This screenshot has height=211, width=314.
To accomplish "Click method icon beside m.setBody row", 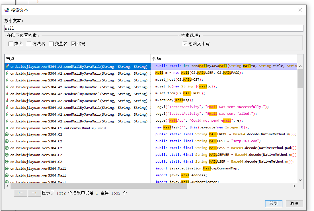I will (x=7, y=101).
